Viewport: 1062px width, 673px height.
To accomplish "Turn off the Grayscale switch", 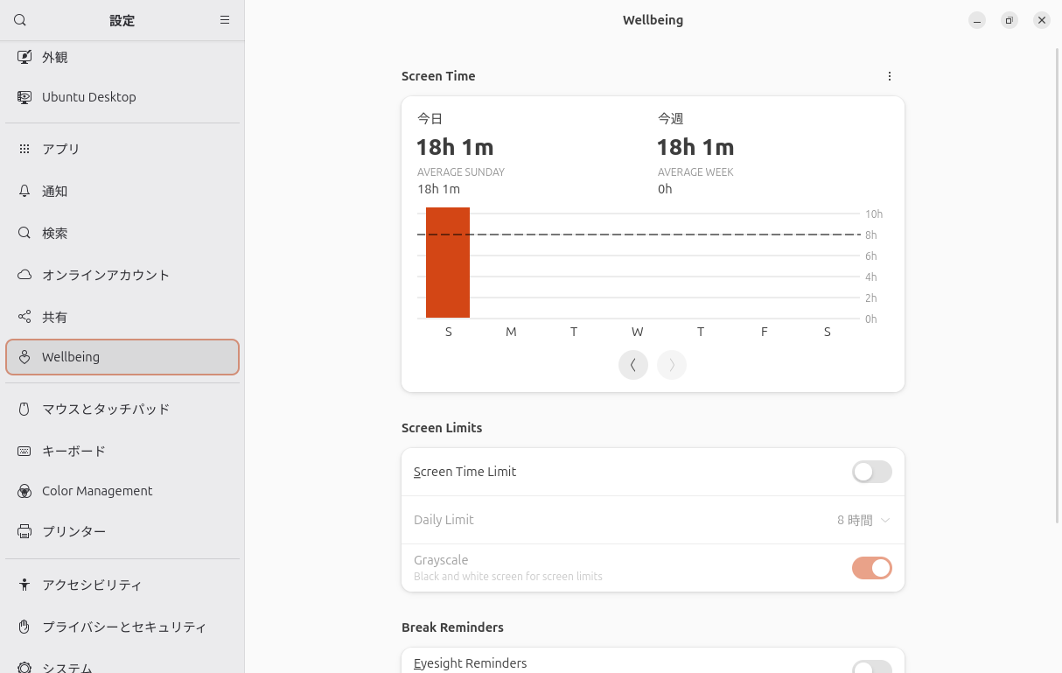I will point(872,568).
